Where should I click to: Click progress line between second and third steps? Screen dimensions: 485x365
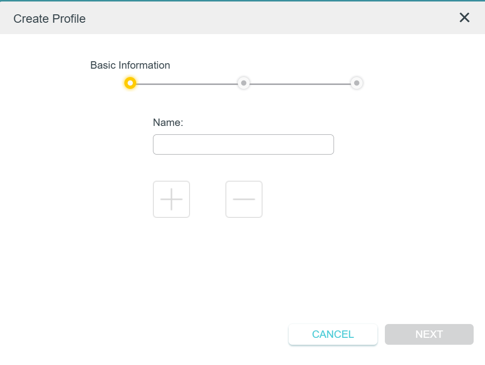300,83
